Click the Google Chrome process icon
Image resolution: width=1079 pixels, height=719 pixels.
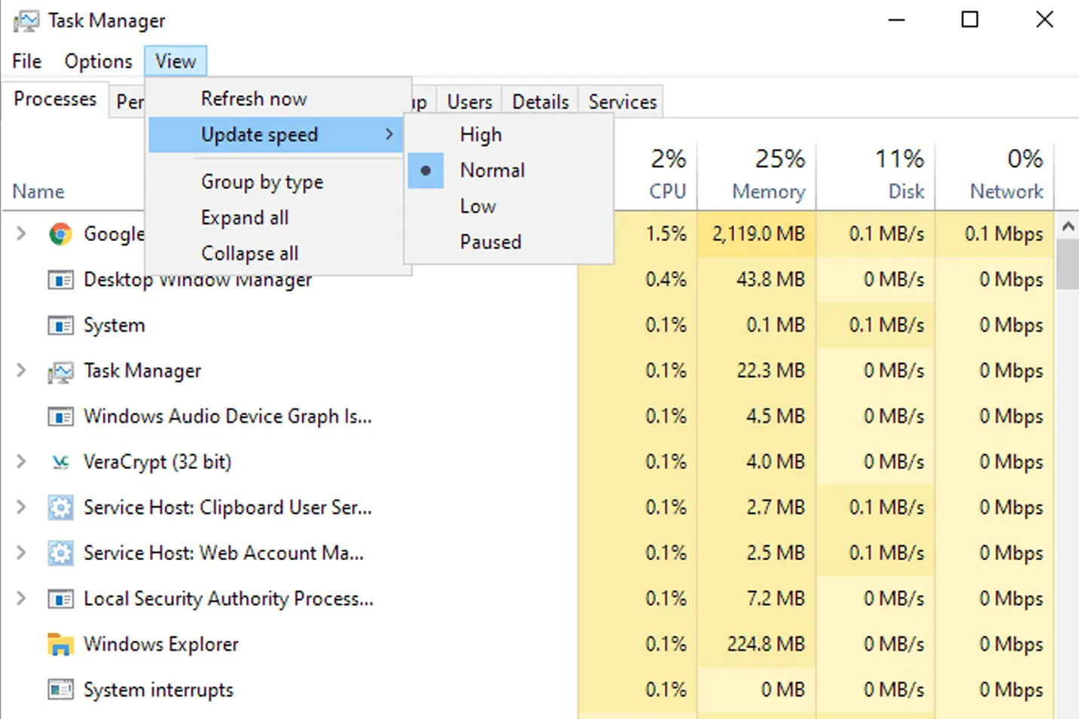pos(60,234)
